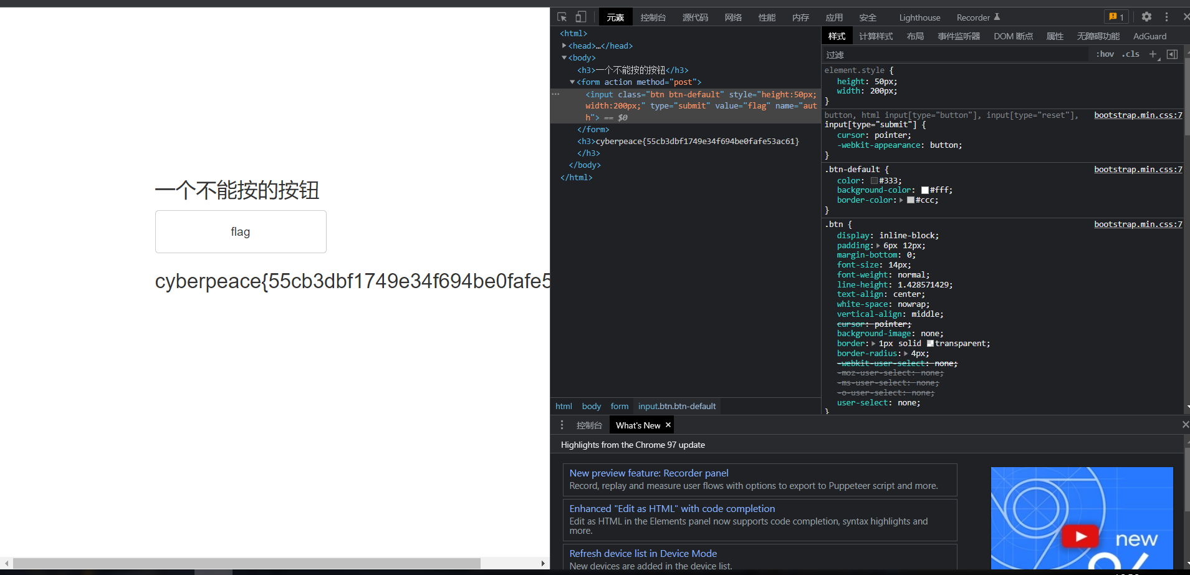This screenshot has height=575, width=1190.
Task: Open New preview feature: Recorder panel link
Action: click(649, 473)
